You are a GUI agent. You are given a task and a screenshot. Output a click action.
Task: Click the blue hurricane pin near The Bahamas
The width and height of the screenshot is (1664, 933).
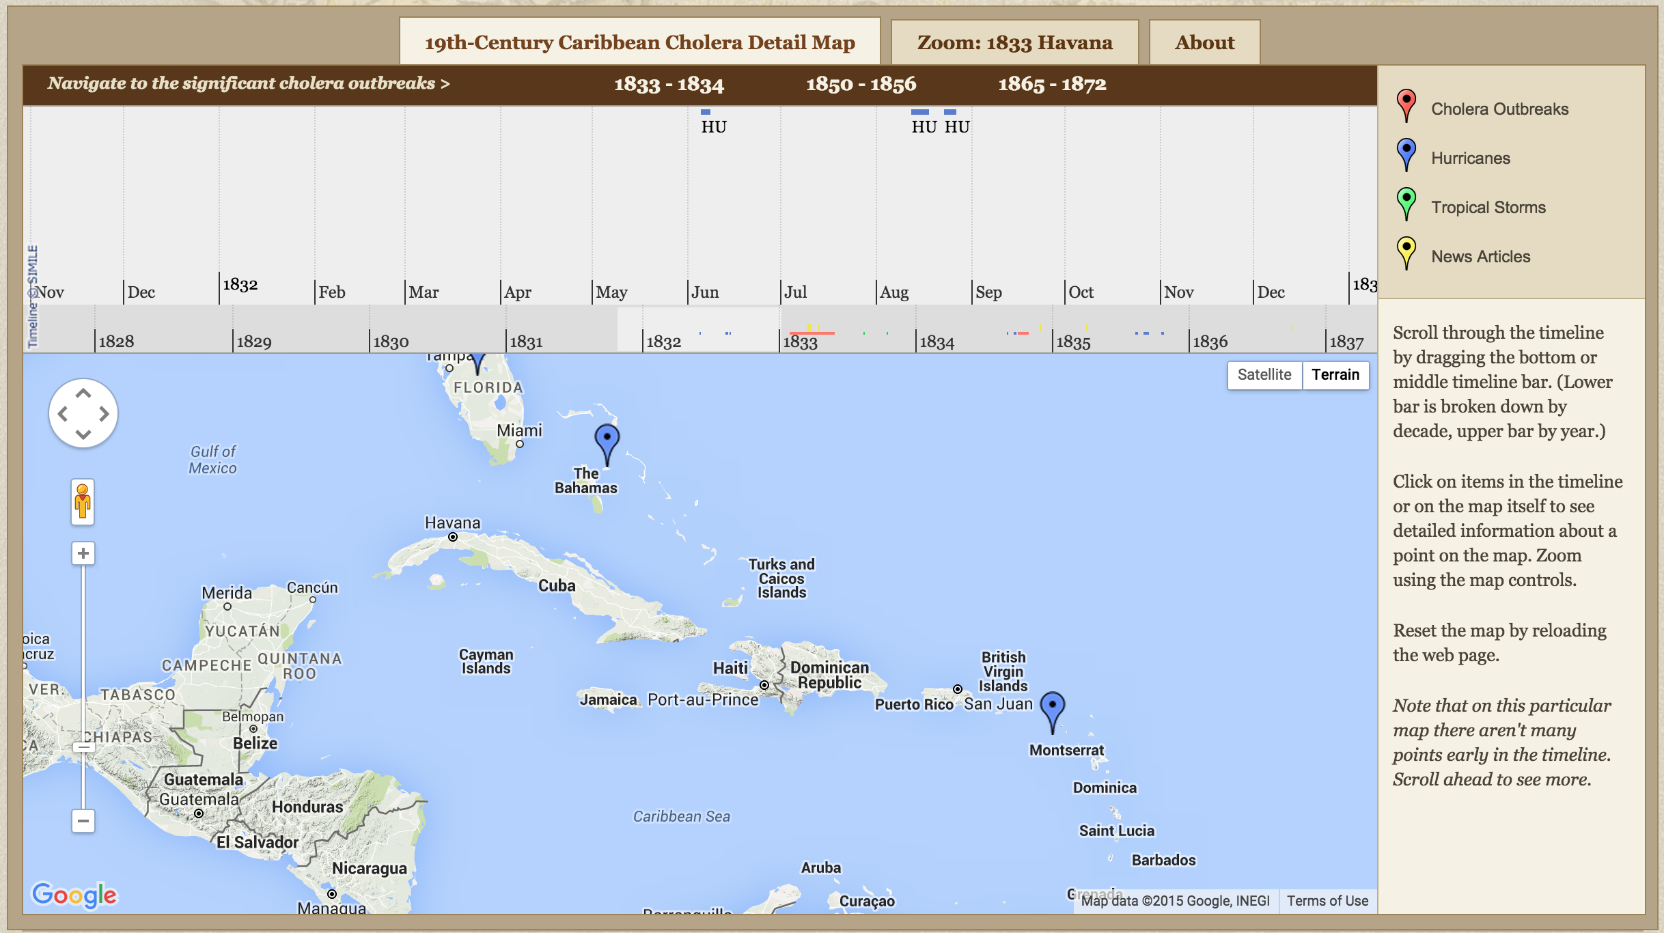607,440
